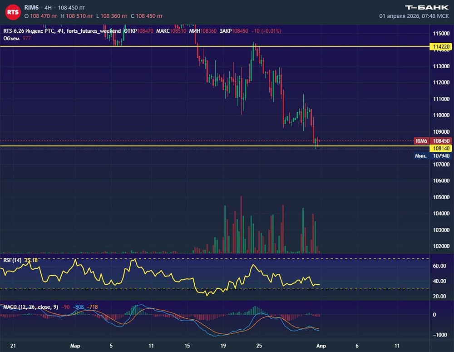Click the 115000 price scale label
This screenshot has height=352, width=454.
pyautogui.click(x=441, y=34)
